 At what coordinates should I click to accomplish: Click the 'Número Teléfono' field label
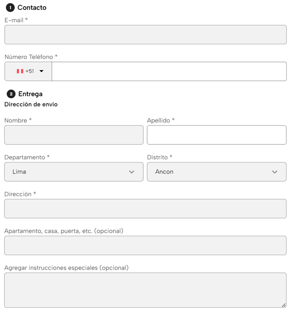click(x=31, y=57)
